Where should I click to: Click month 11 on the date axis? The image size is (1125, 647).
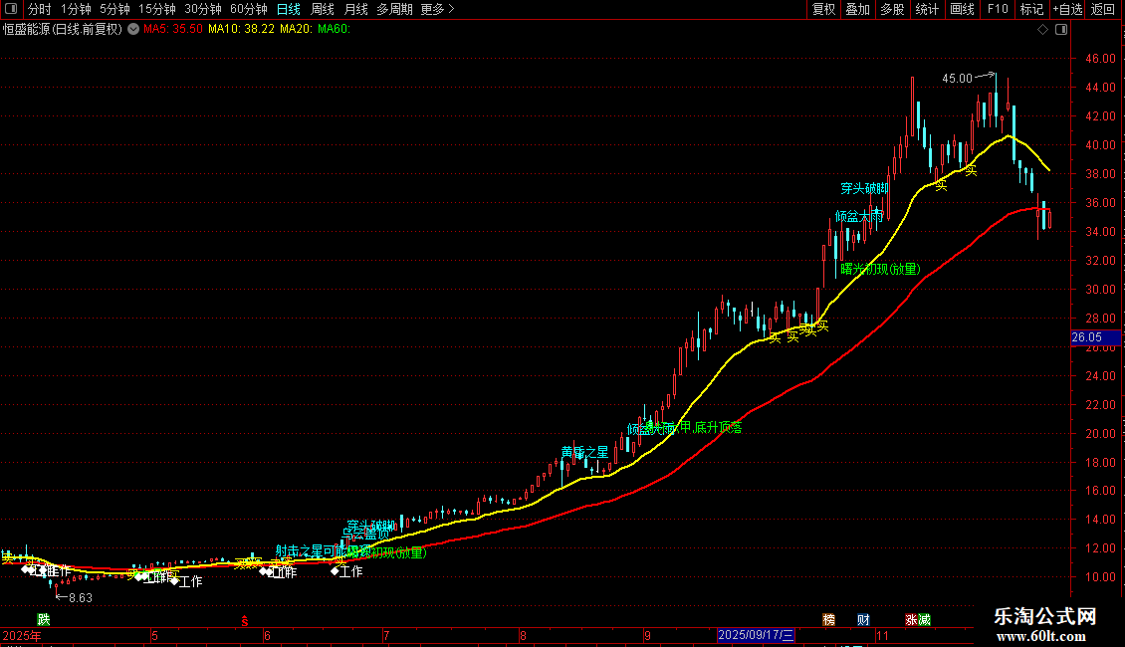click(882, 635)
